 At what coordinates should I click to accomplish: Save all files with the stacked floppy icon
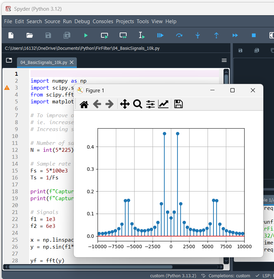pyautogui.click(x=67, y=35)
